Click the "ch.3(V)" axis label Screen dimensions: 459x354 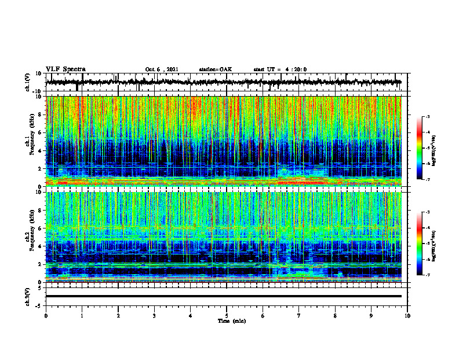click(28, 297)
